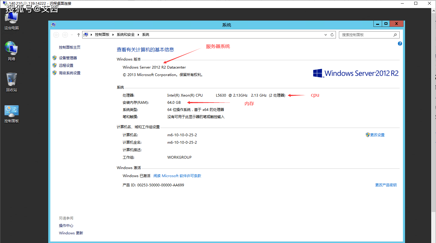Screen dimensions: 436x243
Task: Select 控制面板 in the address breadcrumb
Action: pyautogui.click(x=102, y=35)
